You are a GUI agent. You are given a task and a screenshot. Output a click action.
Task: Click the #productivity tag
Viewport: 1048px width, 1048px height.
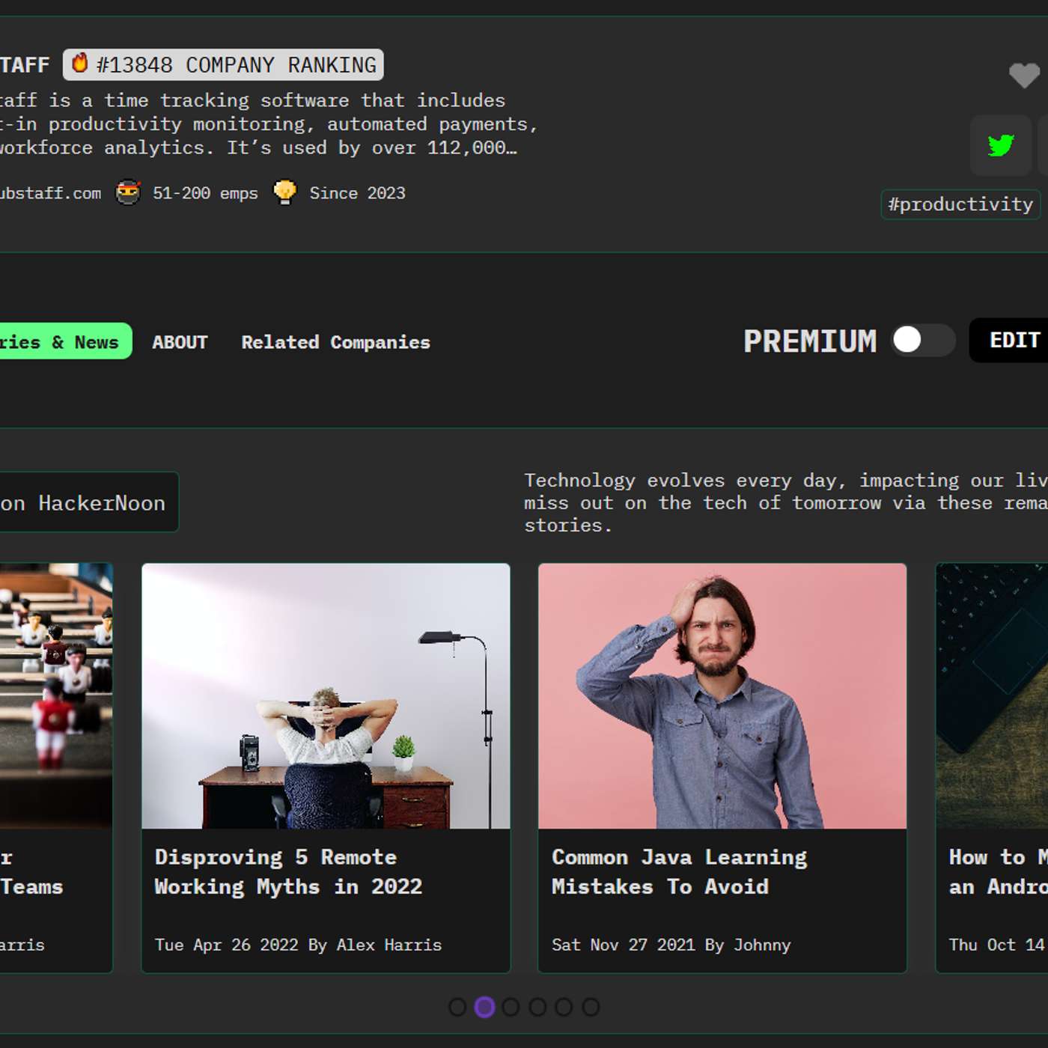coord(960,204)
